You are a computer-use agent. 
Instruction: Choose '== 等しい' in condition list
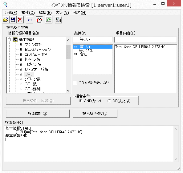pos(93,47)
